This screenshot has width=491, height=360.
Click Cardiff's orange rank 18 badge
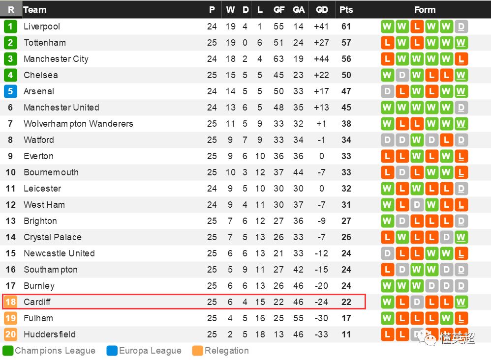click(x=10, y=302)
